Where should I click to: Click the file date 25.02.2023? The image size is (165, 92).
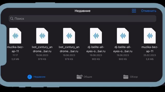pyautogui.click(x=150, y=55)
